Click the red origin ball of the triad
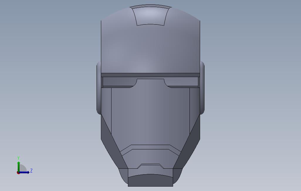Viewport: 301px width, 191px height. 18,173
